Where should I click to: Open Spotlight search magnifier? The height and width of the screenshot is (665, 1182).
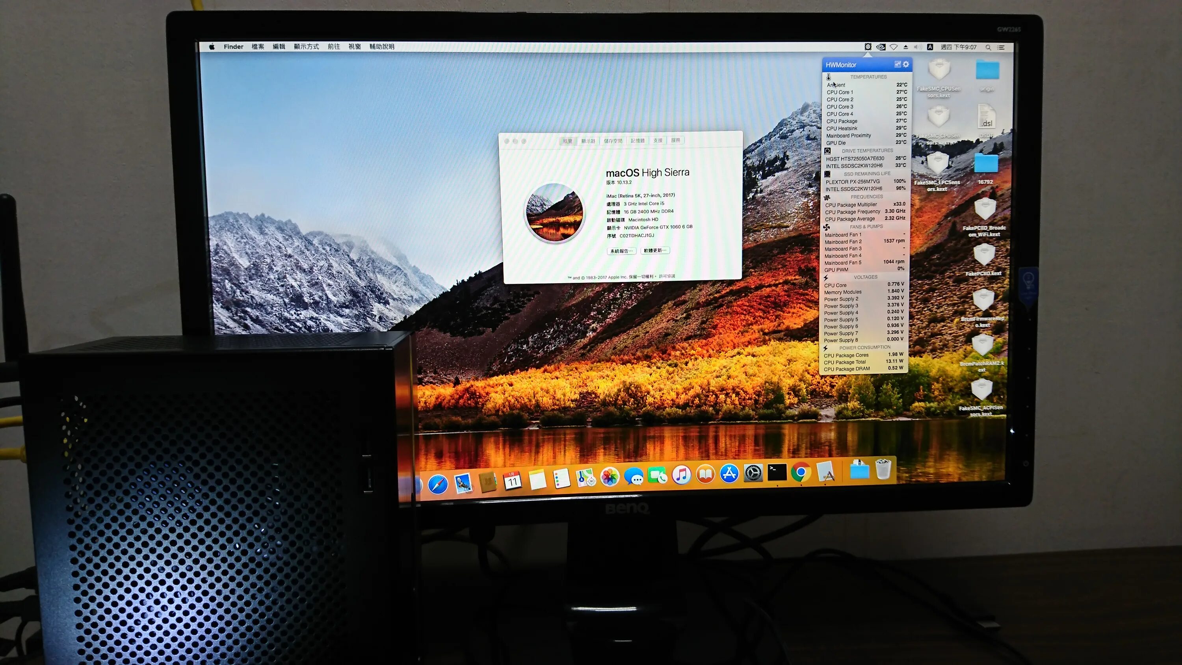989,47
